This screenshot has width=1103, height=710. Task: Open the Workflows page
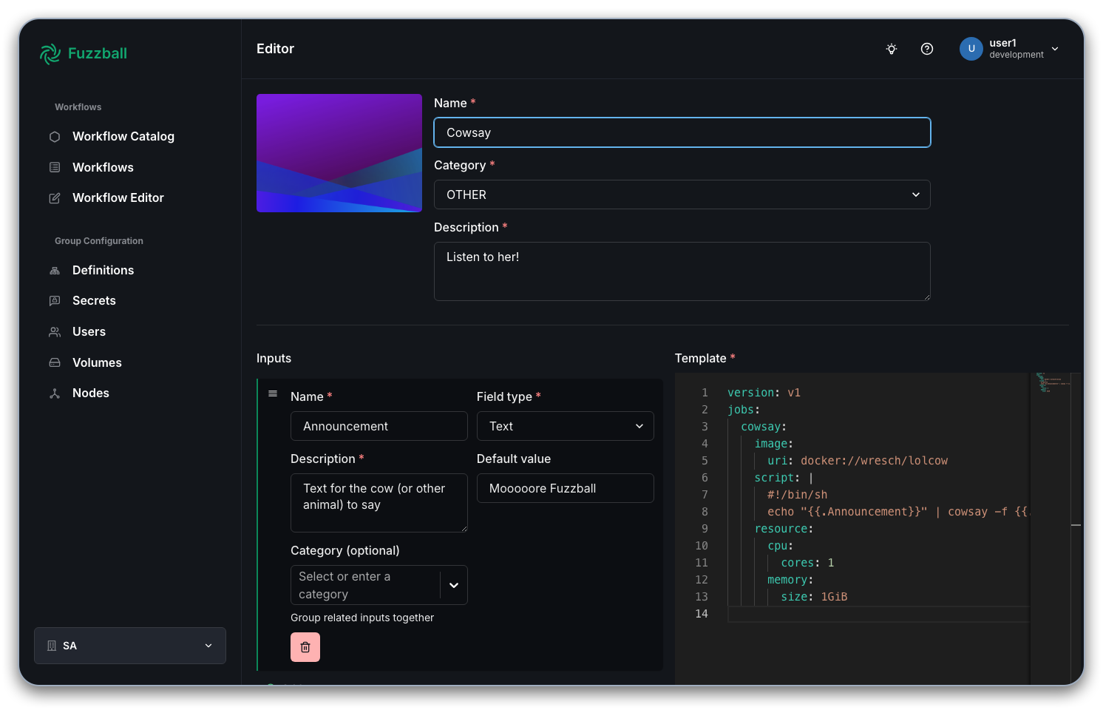103,168
